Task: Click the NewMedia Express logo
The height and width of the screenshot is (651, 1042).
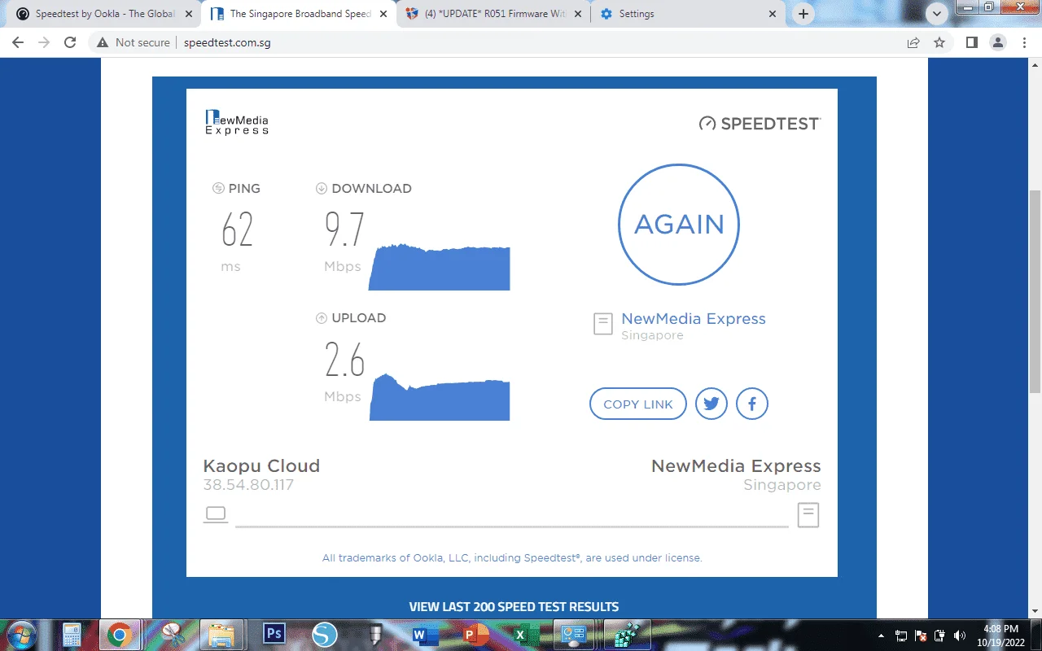Action: pos(237,122)
